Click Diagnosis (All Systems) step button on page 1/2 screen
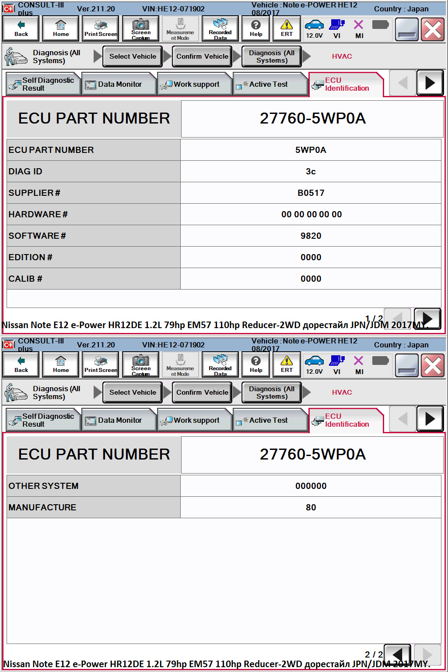This screenshot has height=672, width=448. [272, 57]
